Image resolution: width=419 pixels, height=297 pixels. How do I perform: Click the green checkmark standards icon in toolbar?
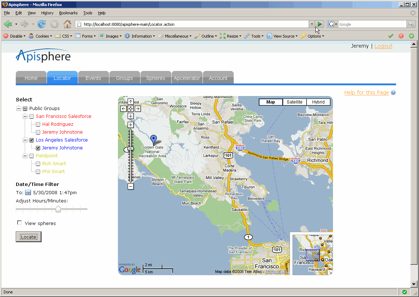click(391, 36)
